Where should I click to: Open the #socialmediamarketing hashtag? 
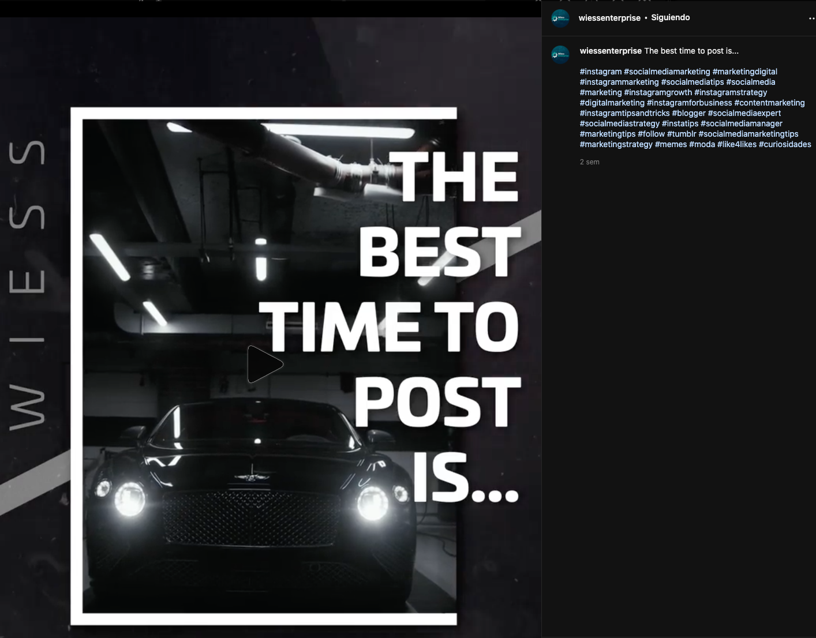coord(667,72)
